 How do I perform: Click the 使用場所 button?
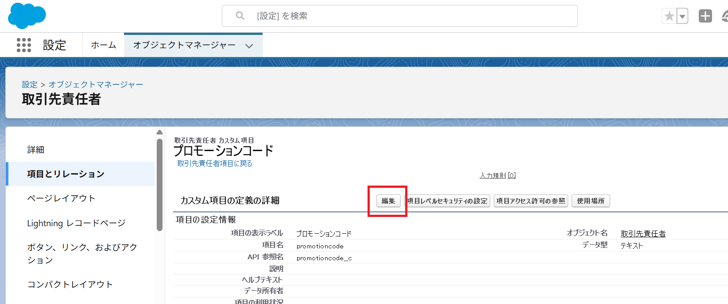point(590,201)
